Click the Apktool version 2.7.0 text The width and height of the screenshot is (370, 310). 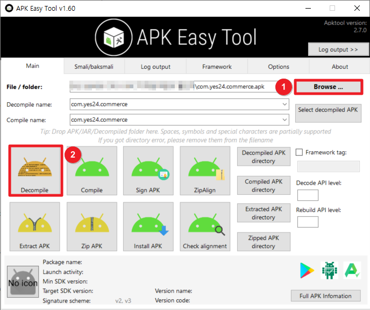coord(345,26)
